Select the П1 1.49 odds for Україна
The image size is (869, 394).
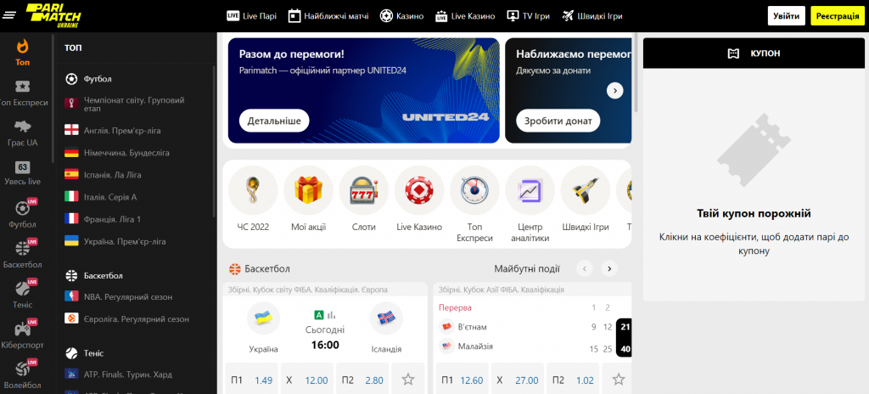[x=251, y=380]
